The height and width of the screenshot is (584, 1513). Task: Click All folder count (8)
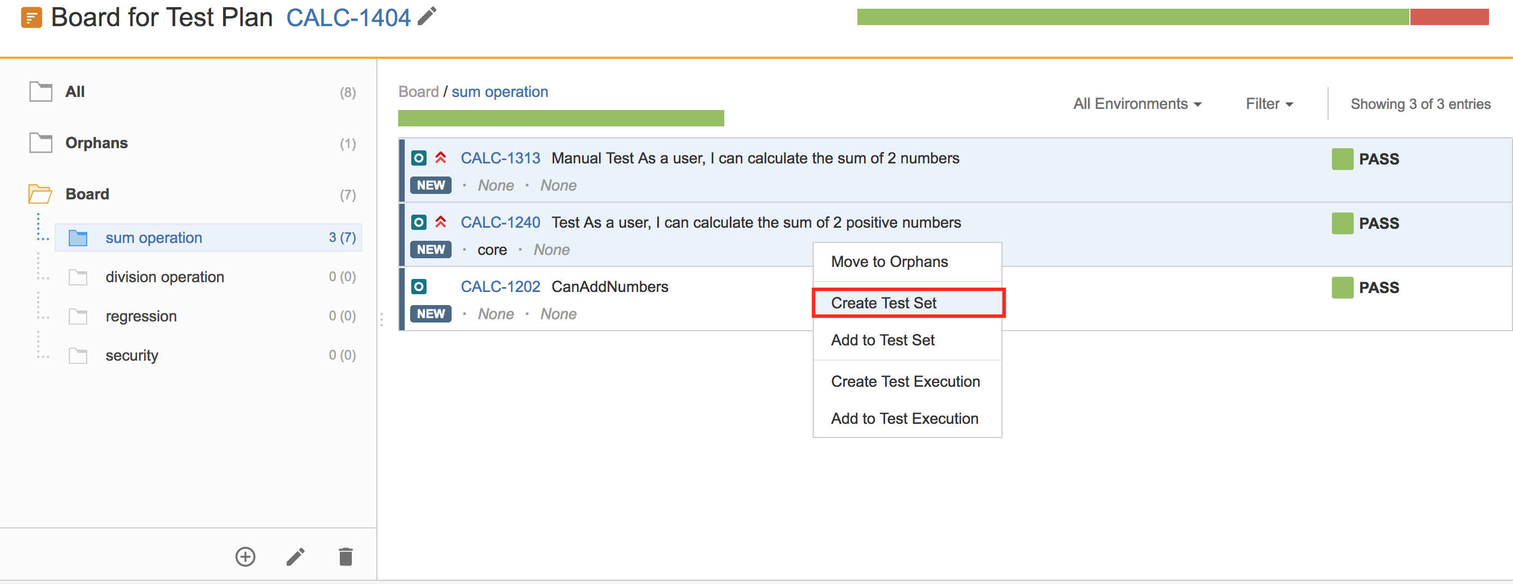348,92
